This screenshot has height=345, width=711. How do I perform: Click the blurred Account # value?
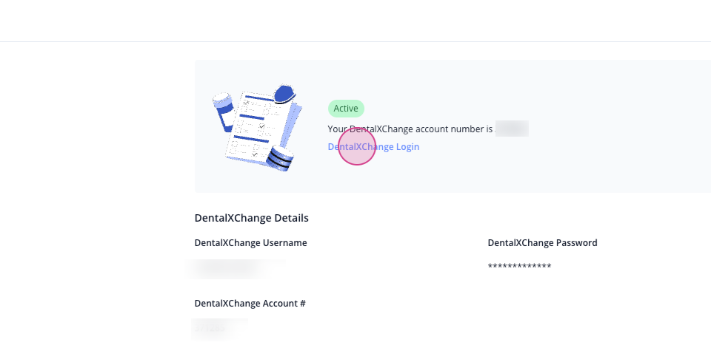point(219,329)
